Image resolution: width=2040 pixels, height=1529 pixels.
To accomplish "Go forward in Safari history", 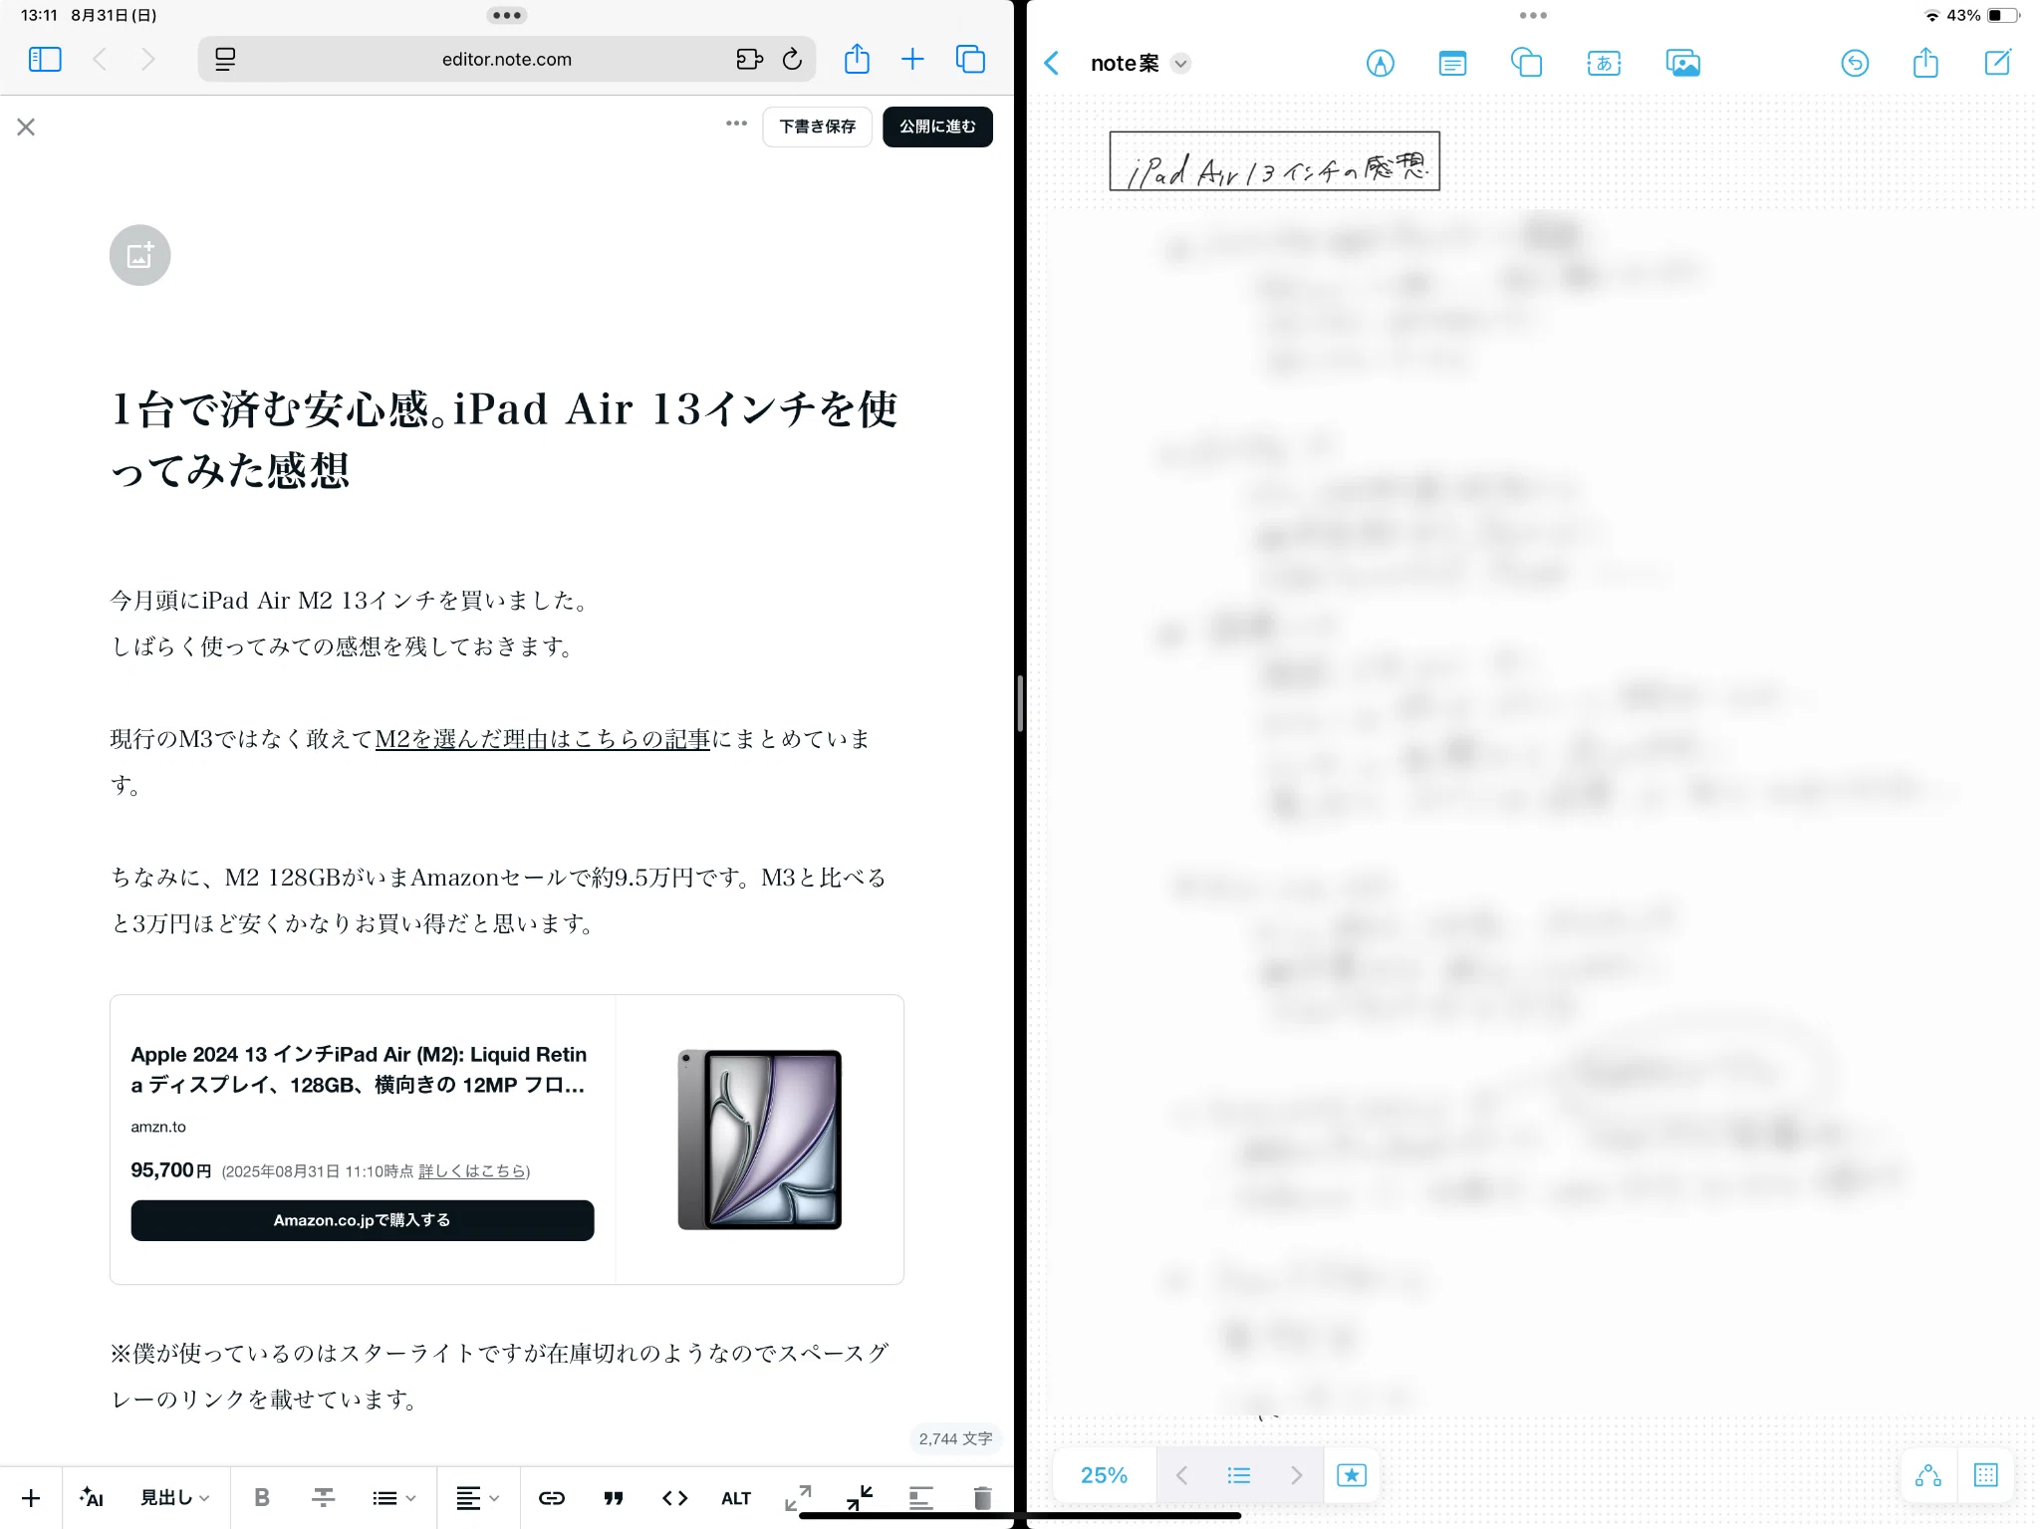I will pyautogui.click(x=148, y=60).
